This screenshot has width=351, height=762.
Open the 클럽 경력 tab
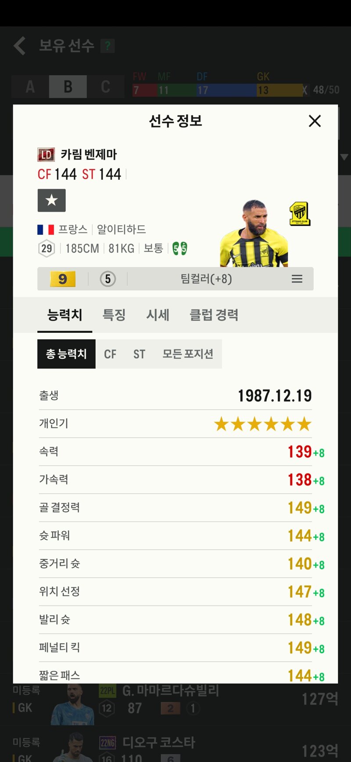point(214,315)
